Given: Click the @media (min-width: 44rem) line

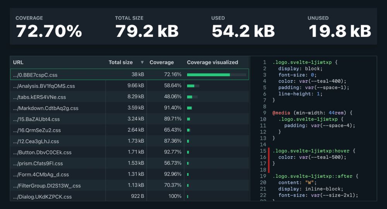Looking at the screenshot, I should pos(312,113).
